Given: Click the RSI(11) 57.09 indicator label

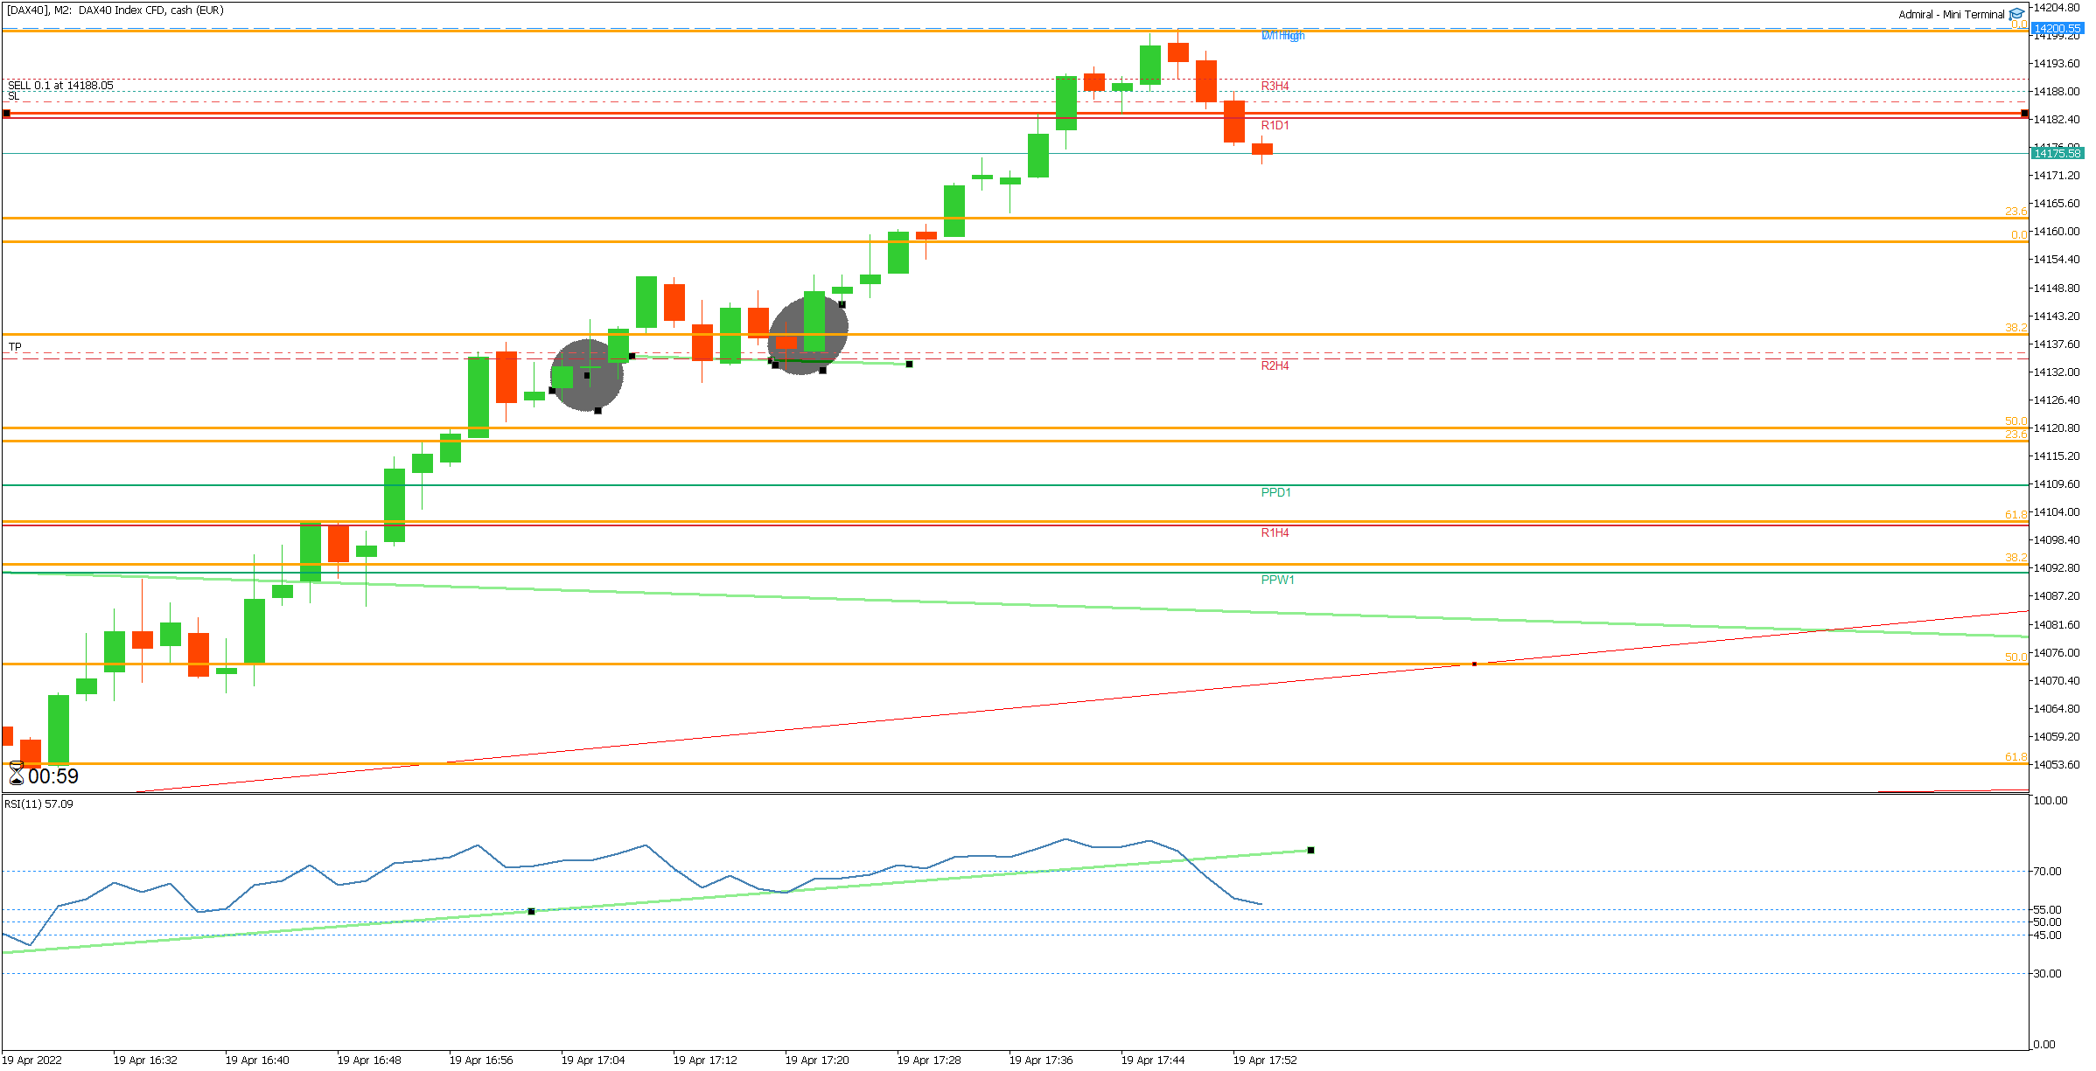Looking at the screenshot, I should click(39, 803).
